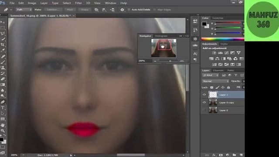Screen dimensions: 279x157
Task: Select the Rectangular Marquee tool
Action: coord(3,28)
